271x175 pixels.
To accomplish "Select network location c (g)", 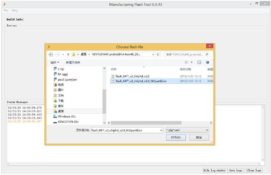I will (x=59, y=69).
